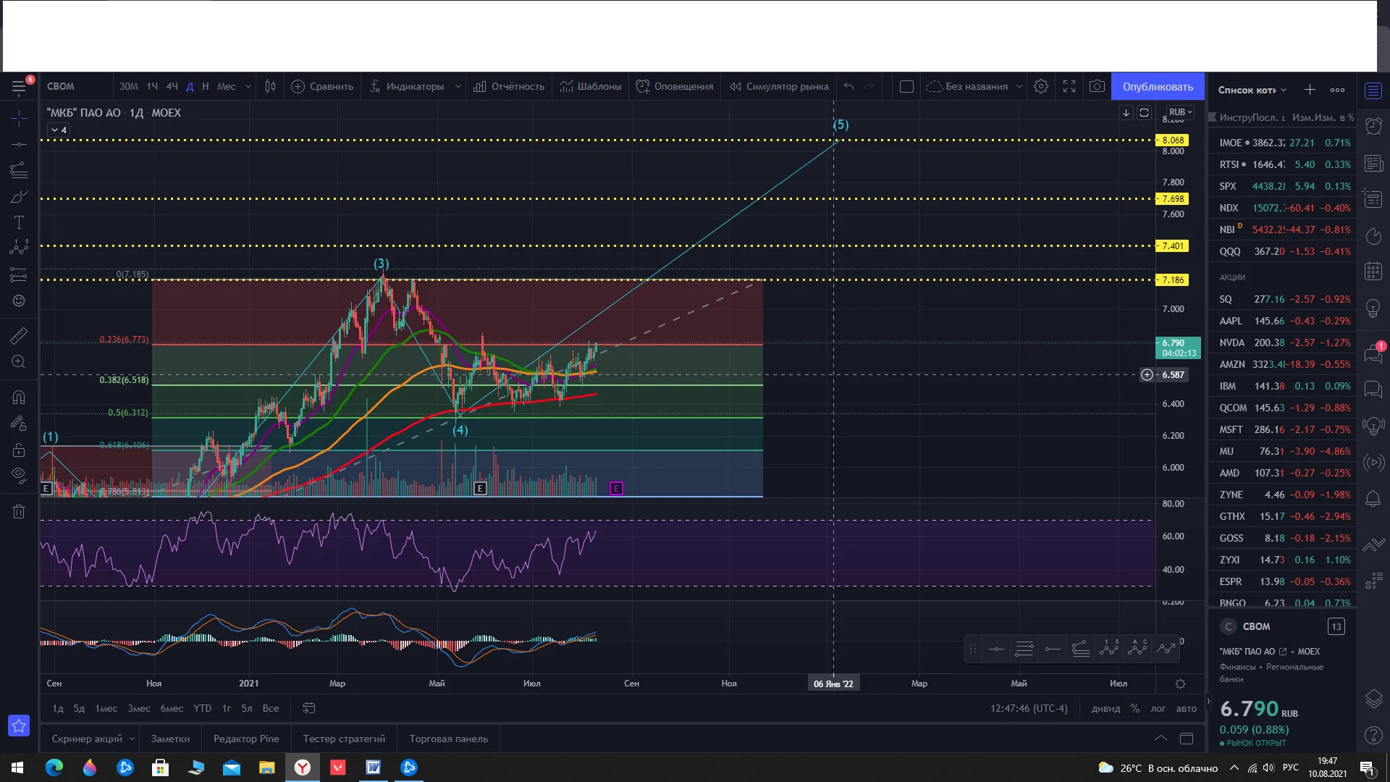Screen dimensions: 1390x782
Task: Switch to the Редактор Pine tab
Action: [246, 739]
